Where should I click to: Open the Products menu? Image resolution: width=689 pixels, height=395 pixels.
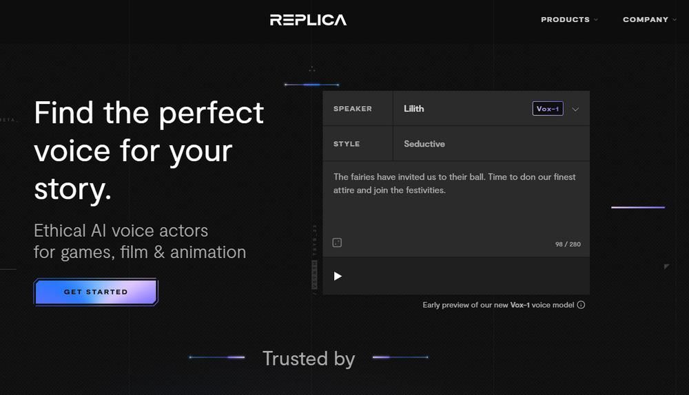[x=569, y=20]
